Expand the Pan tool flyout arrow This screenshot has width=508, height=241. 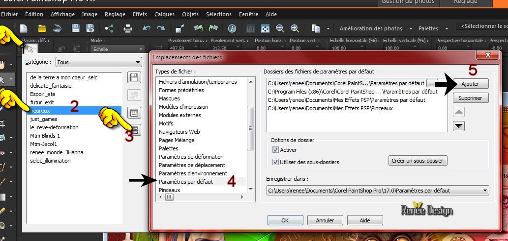pyautogui.click(x=11, y=65)
